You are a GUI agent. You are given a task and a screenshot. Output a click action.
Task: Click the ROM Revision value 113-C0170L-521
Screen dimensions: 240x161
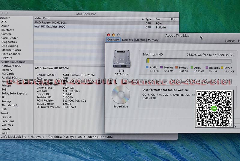click(x=74, y=101)
